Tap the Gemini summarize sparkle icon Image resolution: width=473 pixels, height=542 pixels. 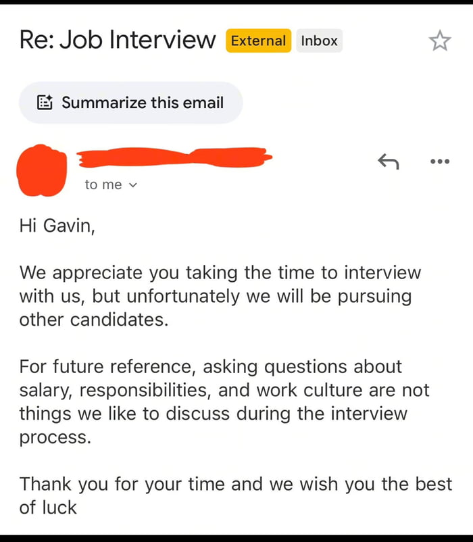point(45,102)
